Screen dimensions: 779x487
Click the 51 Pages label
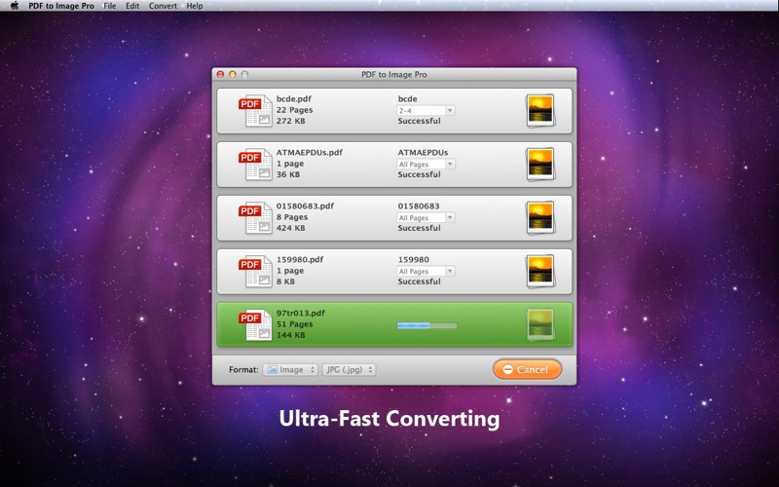click(x=295, y=324)
